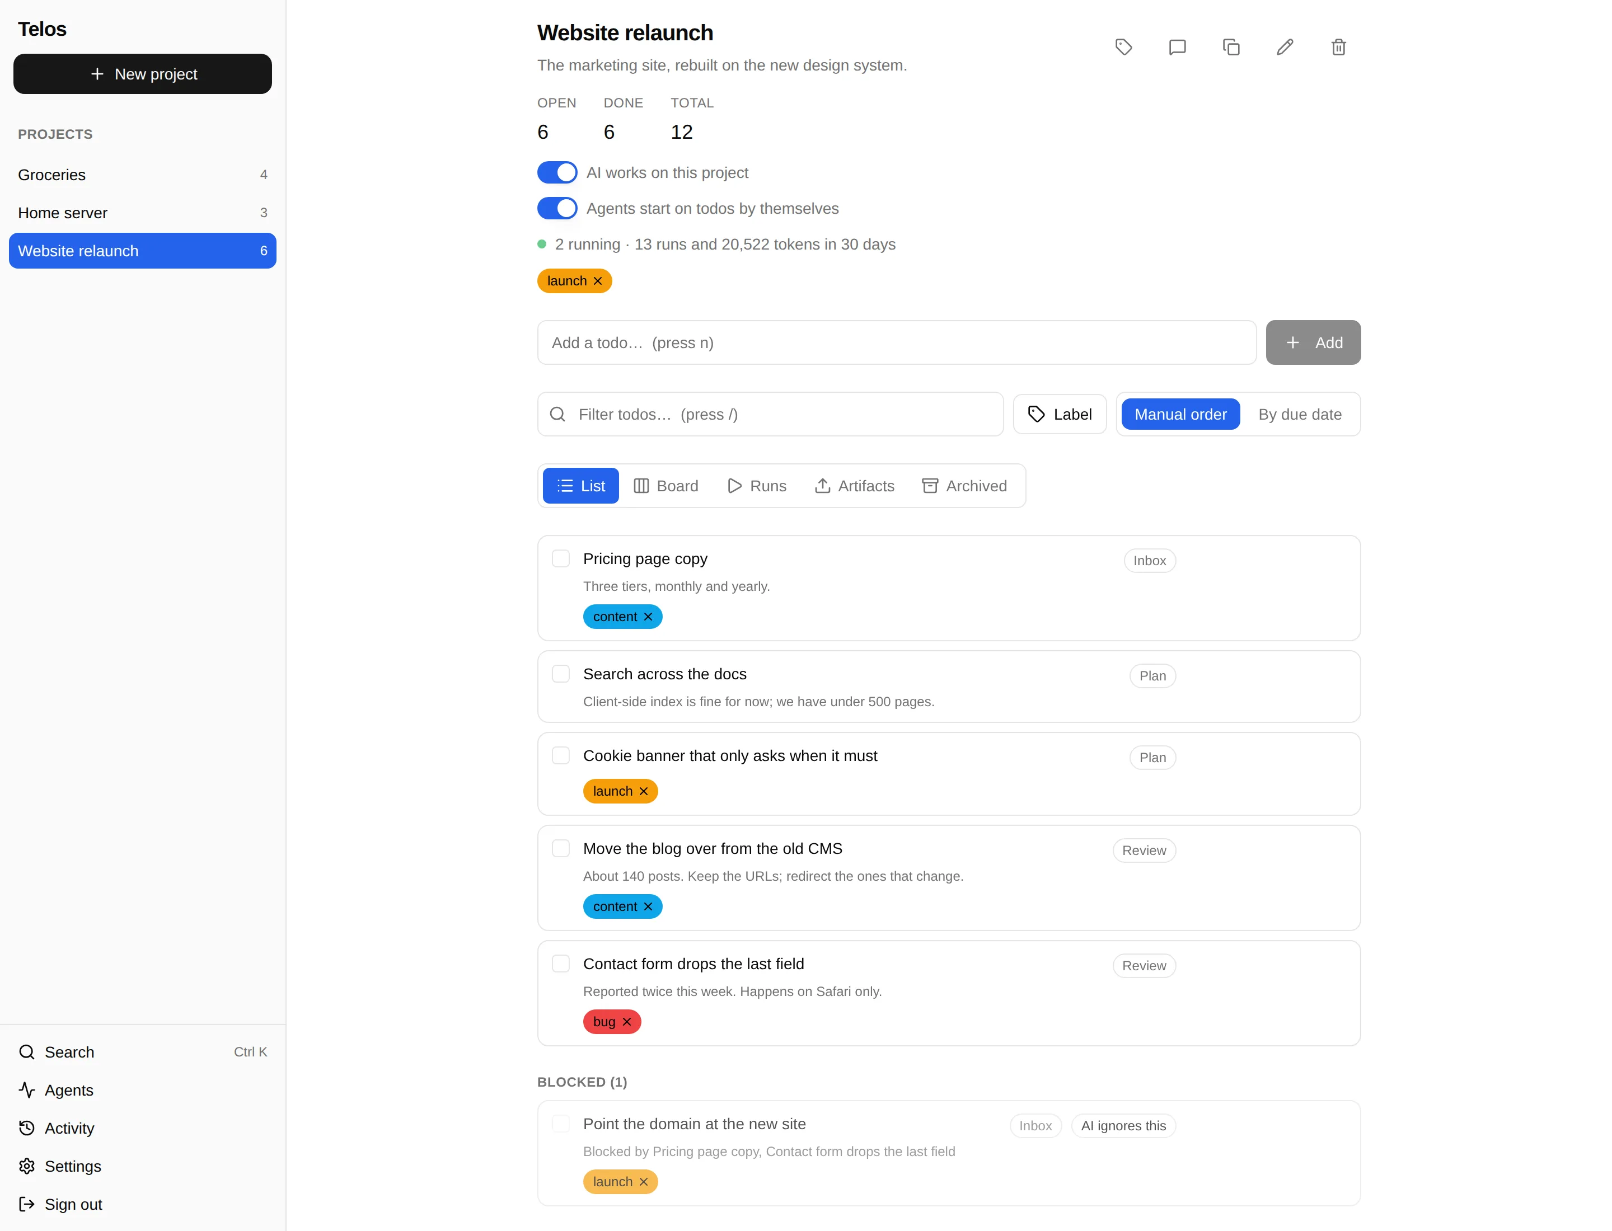The image size is (1612, 1231).
Task: Focus the Add a todo input field
Action: coord(897,342)
